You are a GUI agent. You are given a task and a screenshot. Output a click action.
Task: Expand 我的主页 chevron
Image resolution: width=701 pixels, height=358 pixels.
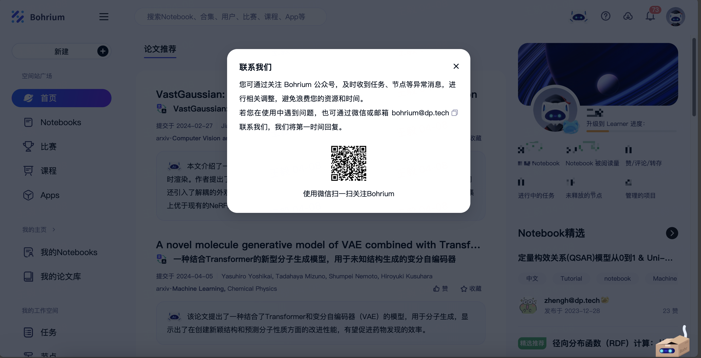click(x=54, y=230)
